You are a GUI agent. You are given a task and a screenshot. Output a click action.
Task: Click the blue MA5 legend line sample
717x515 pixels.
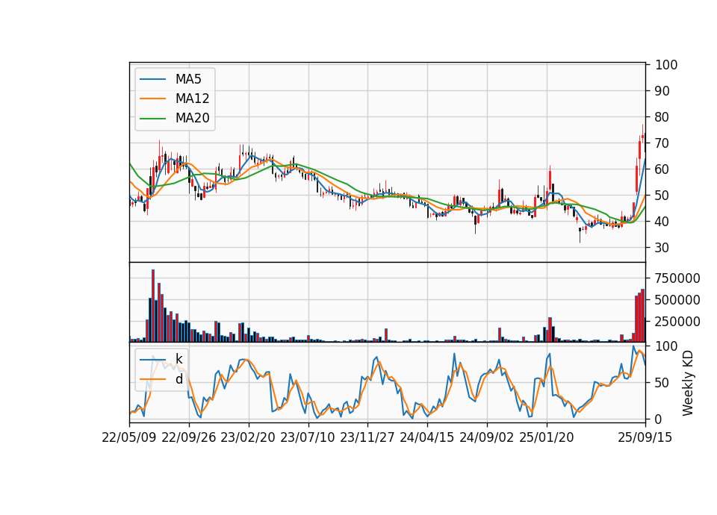pyautogui.click(x=152, y=79)
